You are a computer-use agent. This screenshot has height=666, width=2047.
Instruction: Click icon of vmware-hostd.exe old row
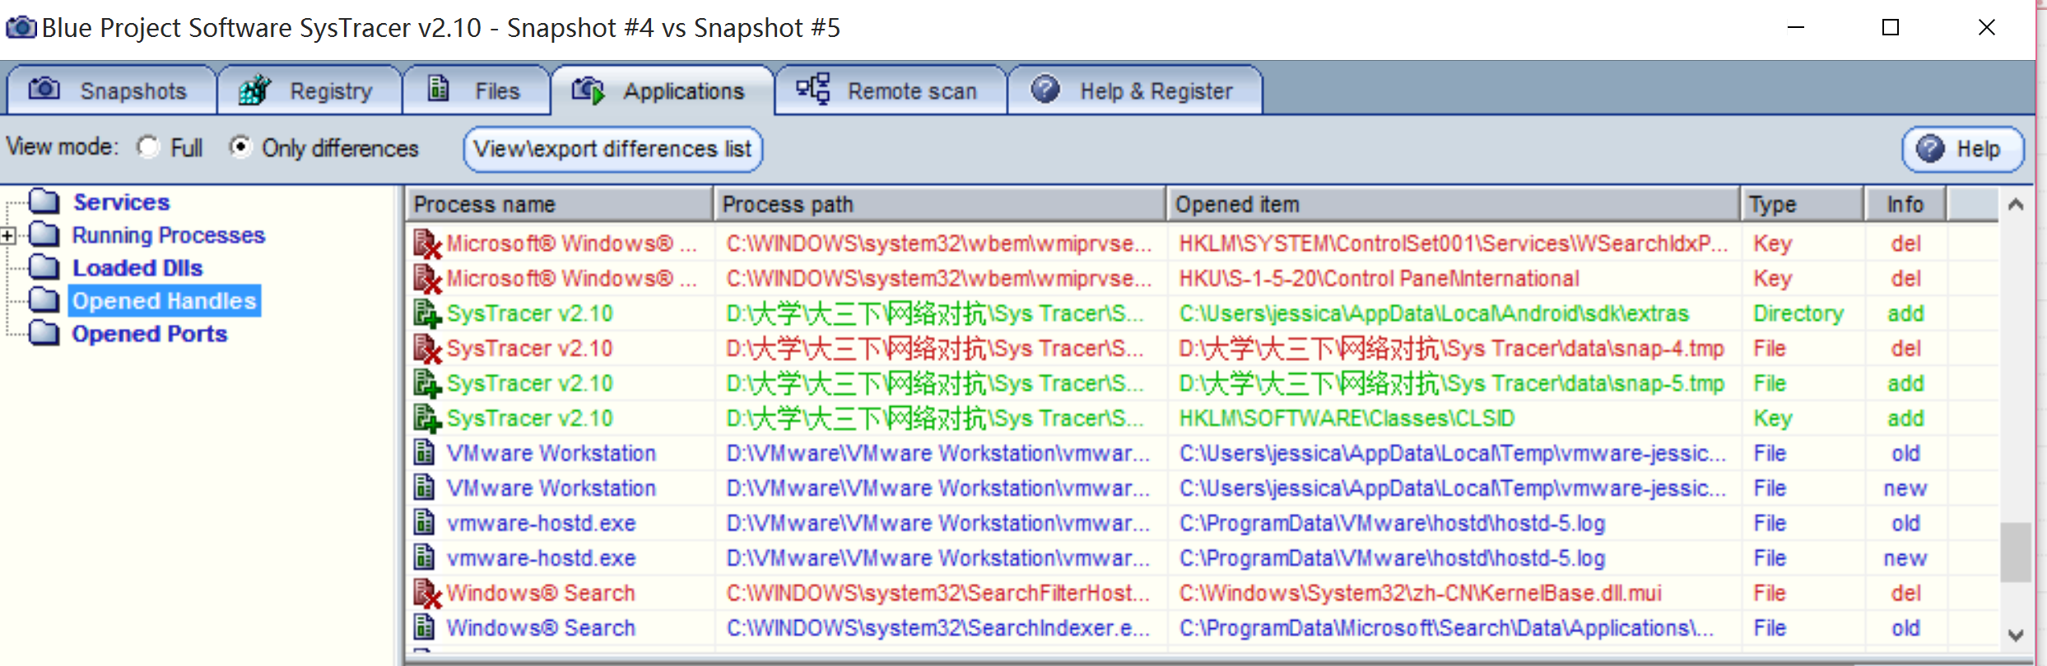coord(424,523)
